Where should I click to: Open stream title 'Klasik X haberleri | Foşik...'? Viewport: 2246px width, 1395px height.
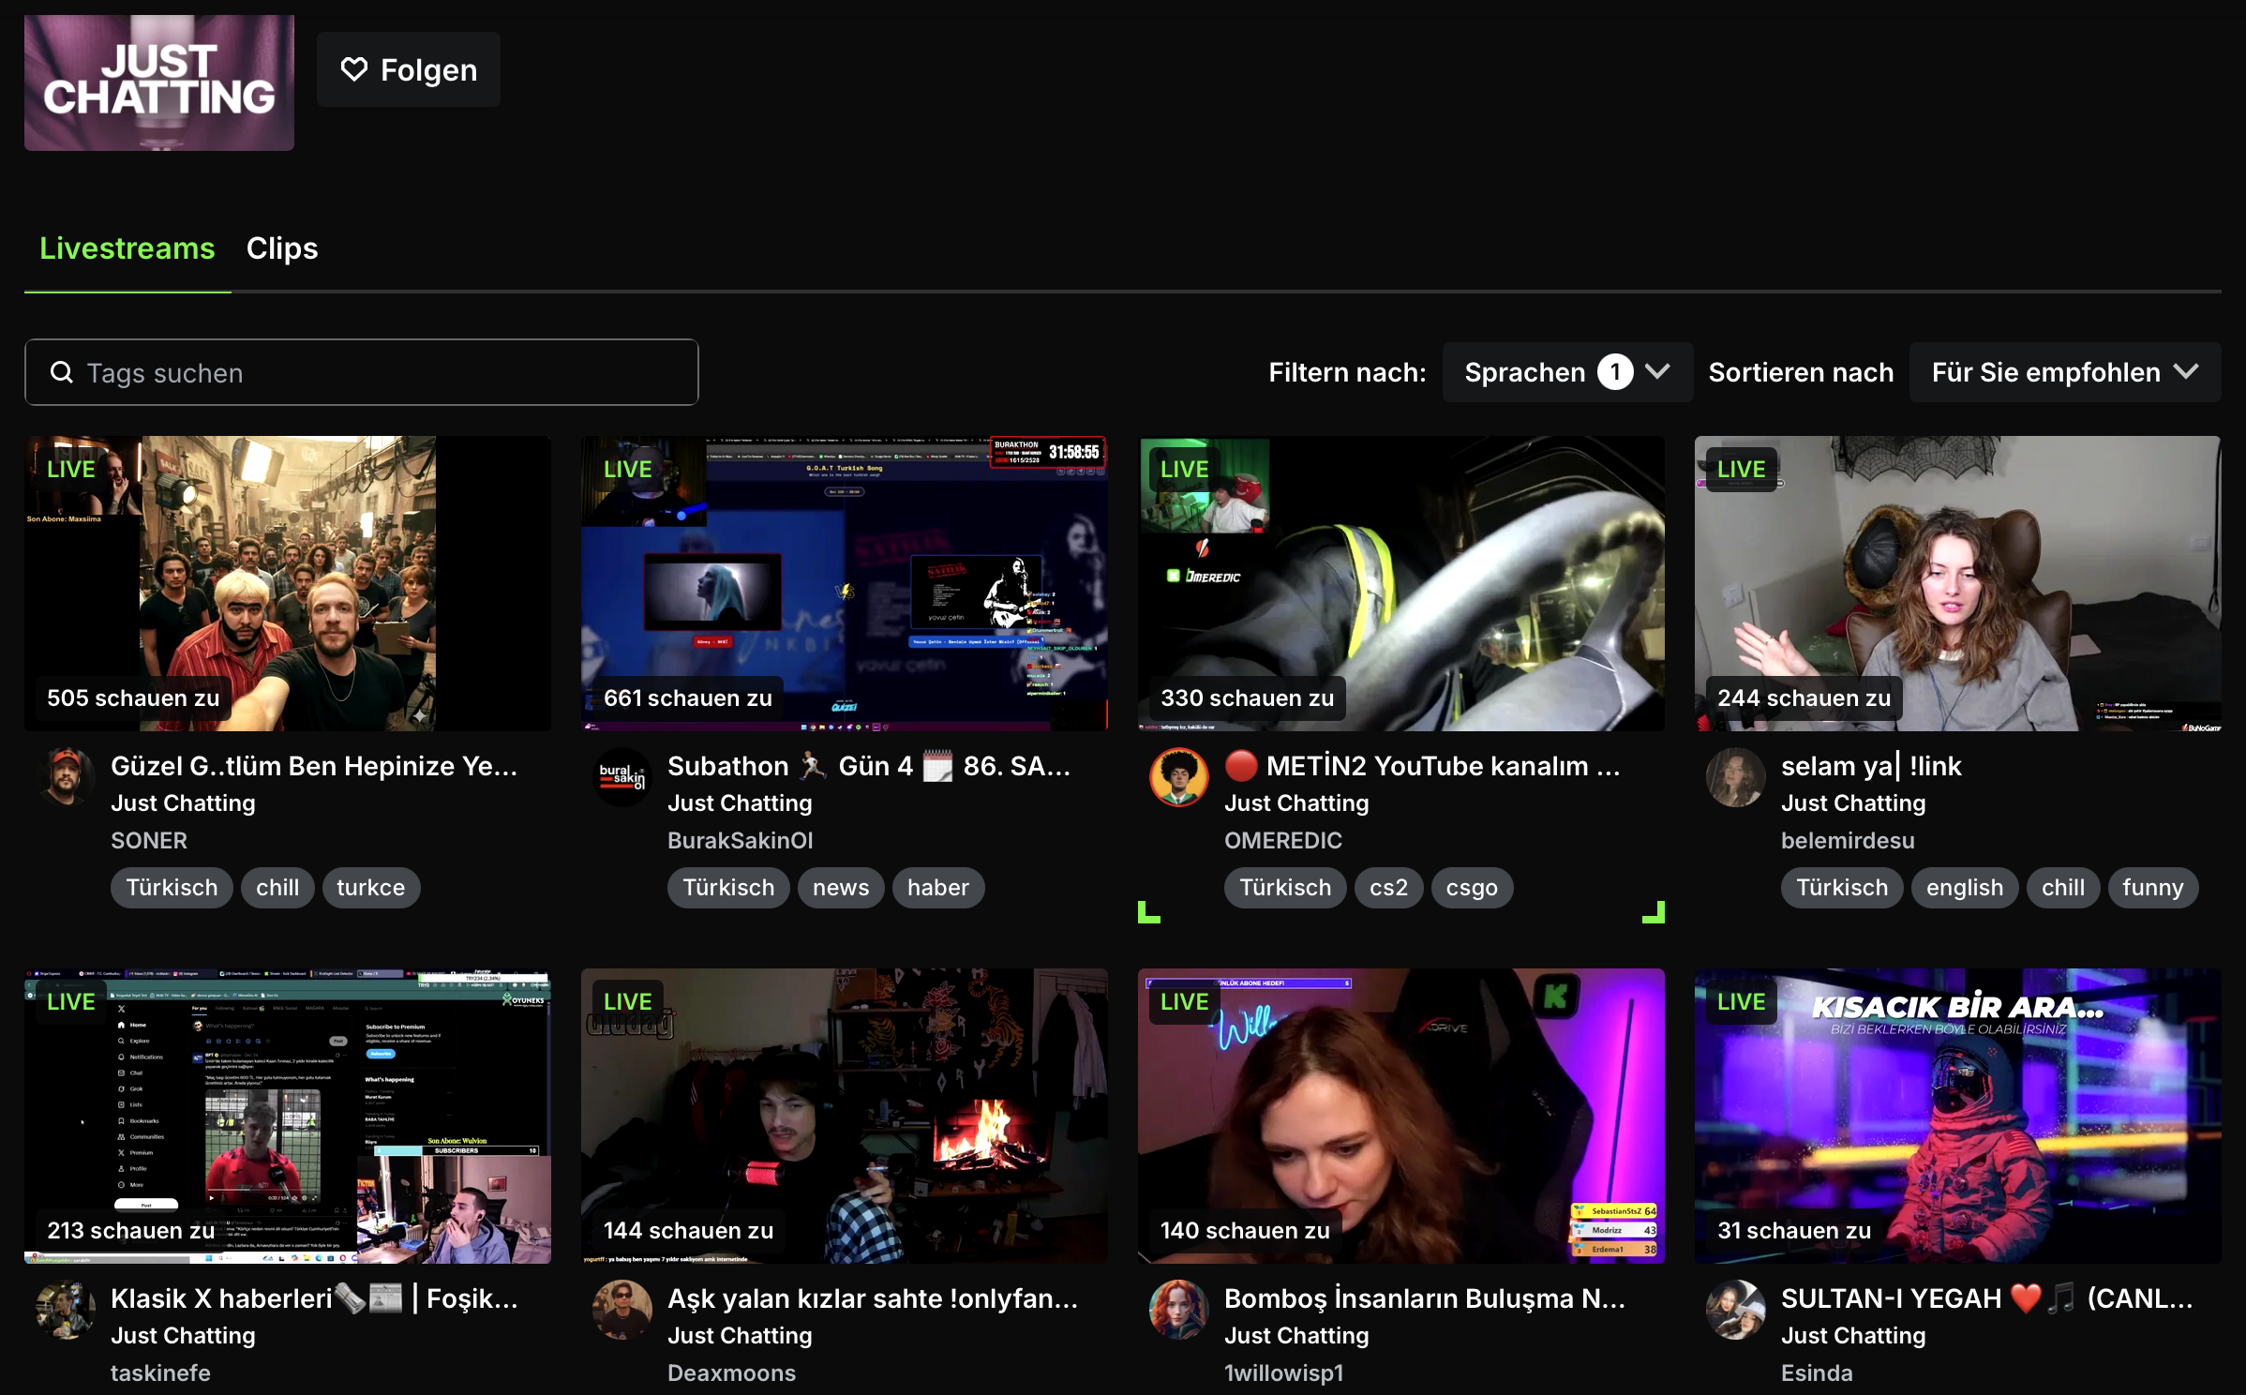pyautogui.click(x=314, y=1298)
